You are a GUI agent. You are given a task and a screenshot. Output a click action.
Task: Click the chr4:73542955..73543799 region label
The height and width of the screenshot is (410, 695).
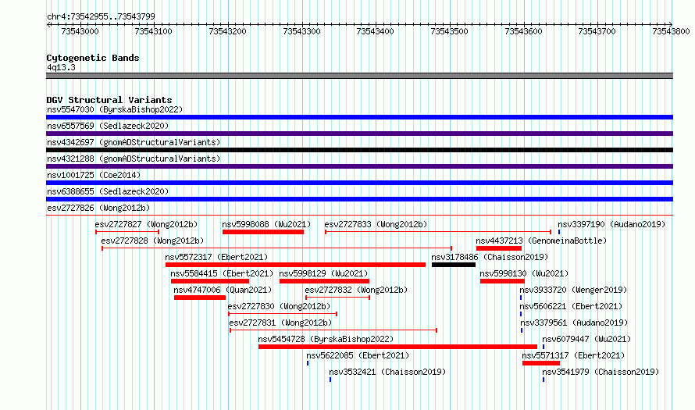pos(101,16)
